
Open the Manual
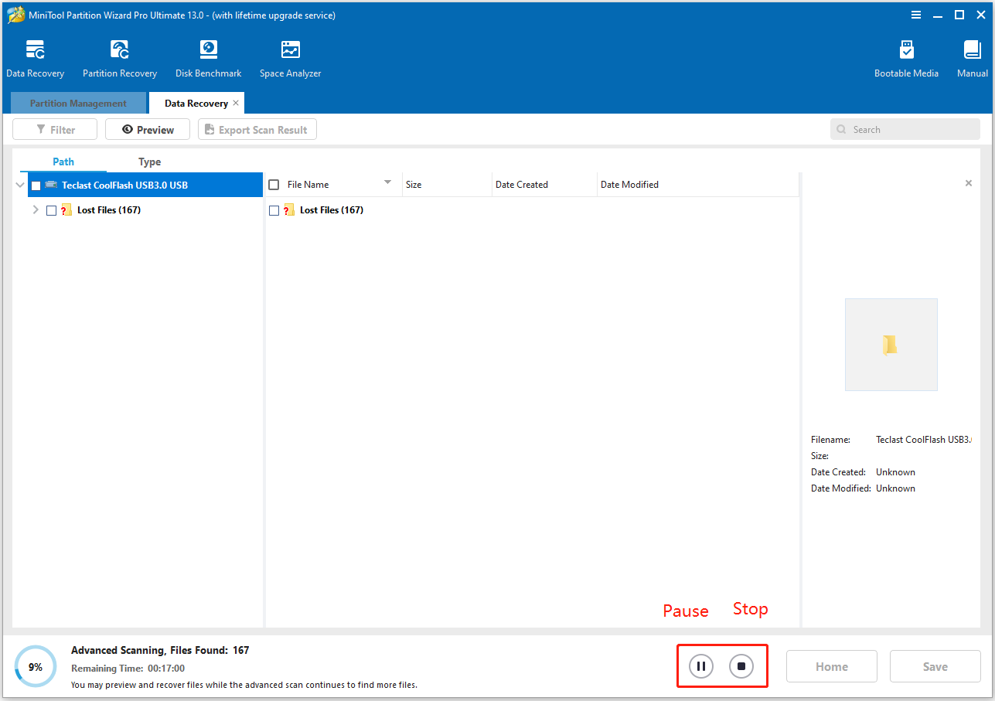tap(971, 56)
